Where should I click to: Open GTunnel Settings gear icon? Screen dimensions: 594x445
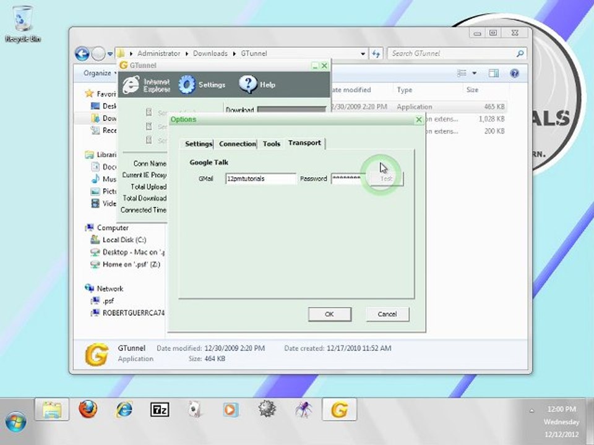[x=187, y=85]
